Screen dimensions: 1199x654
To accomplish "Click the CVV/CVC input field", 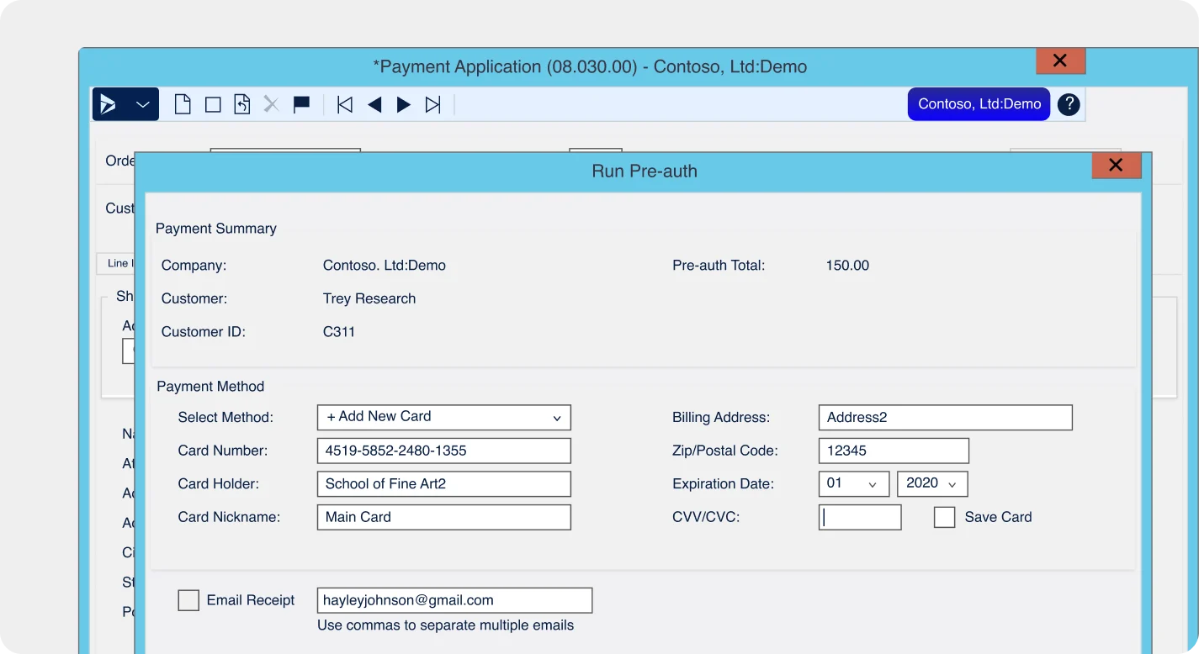I will (860, 517).
